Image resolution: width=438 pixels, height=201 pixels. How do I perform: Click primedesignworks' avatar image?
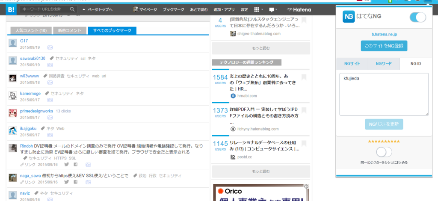[x=12, y=113]
